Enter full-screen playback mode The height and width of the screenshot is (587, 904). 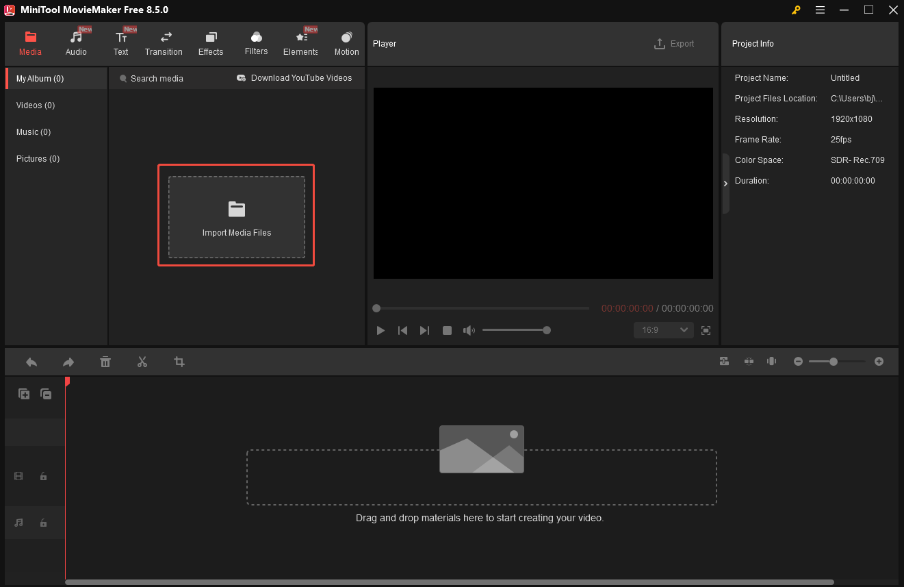pyautogui.click(x=706, y=330)
